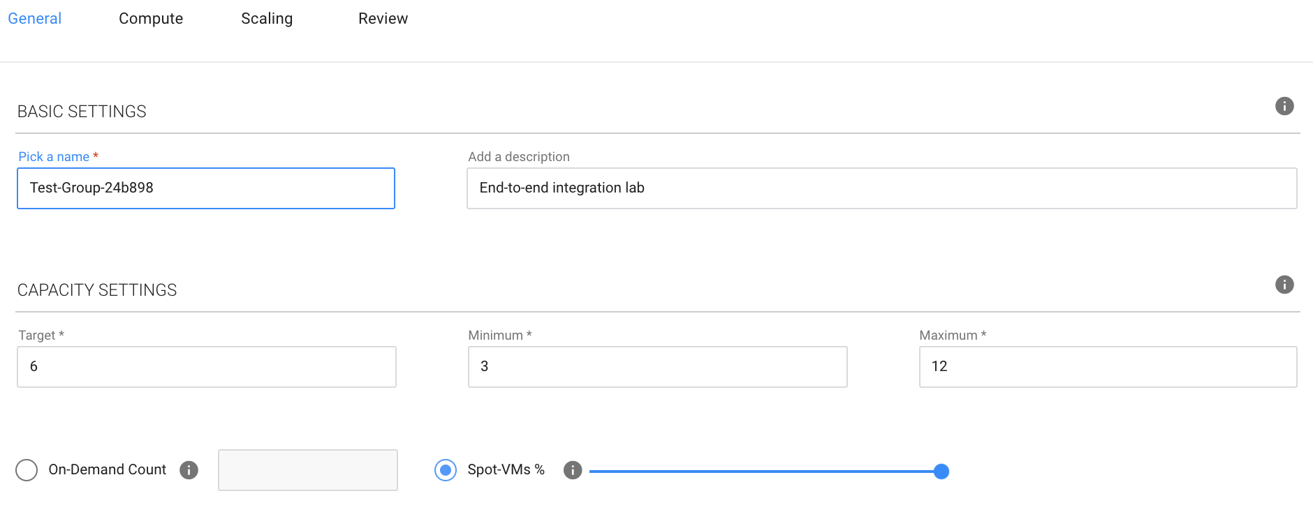
Task: Click the description field with 'End-to-end integration lab'
Action: pos(881,188)
